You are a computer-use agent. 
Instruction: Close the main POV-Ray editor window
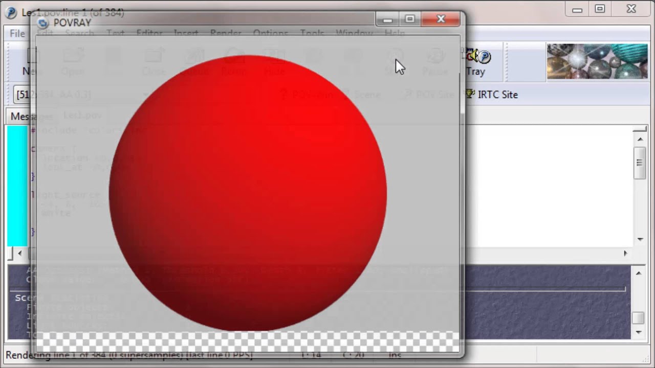tap(631, 9)
